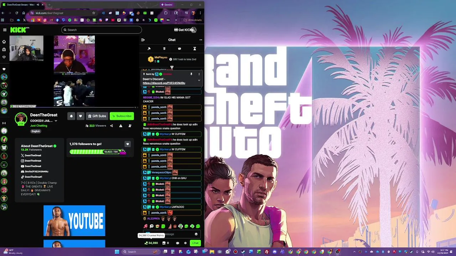Open Just Chatting category link
456x256 pixels.
click(x=38, y=126)
